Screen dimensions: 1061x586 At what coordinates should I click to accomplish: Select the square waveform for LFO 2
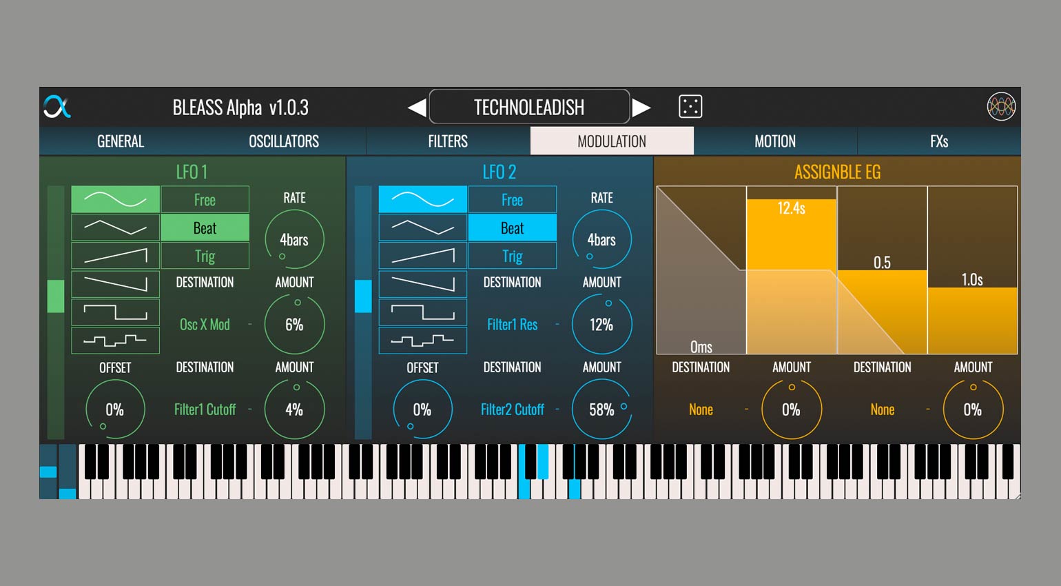coord(423,312)
